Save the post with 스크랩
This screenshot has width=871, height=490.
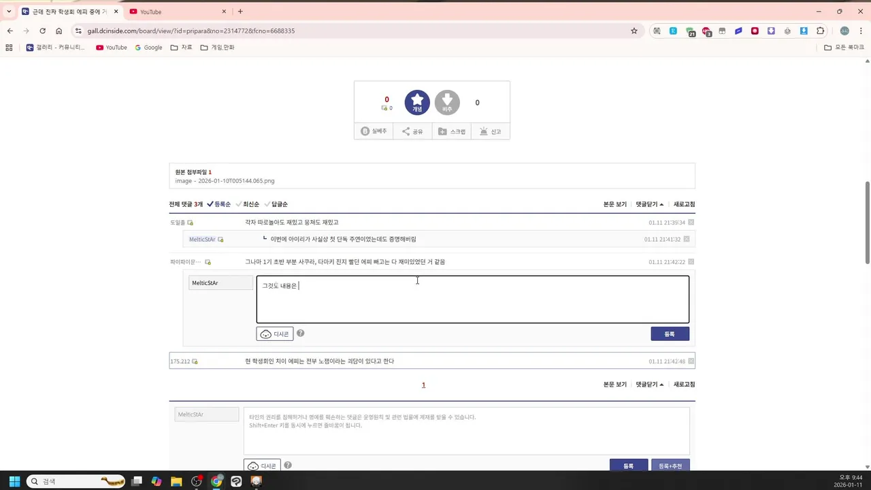coord(452,131)
